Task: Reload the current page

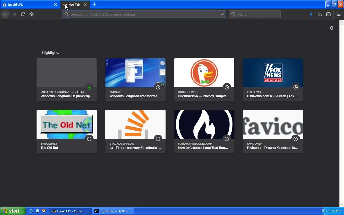Action: pos(23,14)
